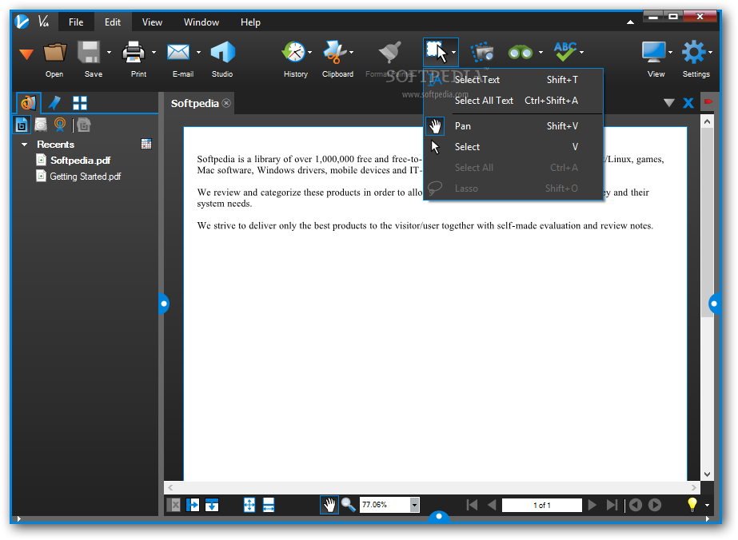The width and height of the screenshot is (738, 540).
Task: Toggle the right panel blue handle
Action: coord(714,304)
